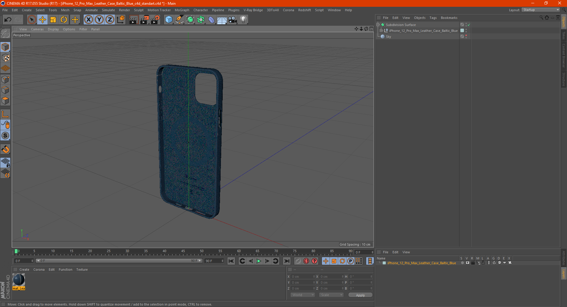Screen dimensions: 567x307
Task: Collapse the Subdivision Surface tree
Action: (x=378, y=25)
